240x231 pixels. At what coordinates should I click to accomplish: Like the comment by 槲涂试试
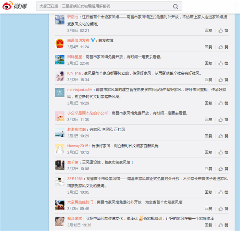224,225
